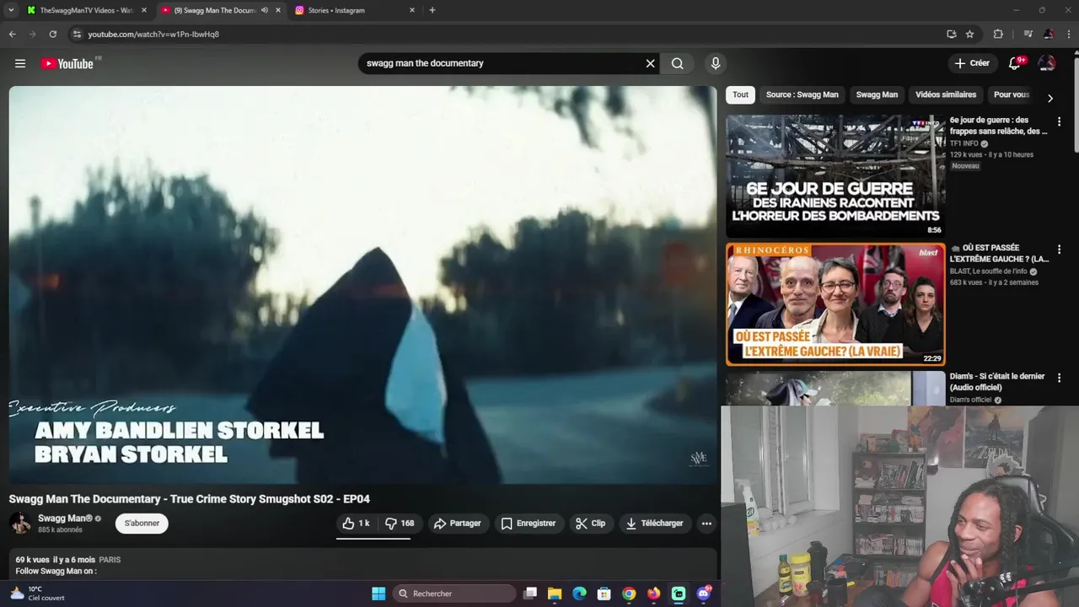The height and width of the screenshot is (607, 1079).
Task: Open Task View on the taskbar
Action: point(530,594)
